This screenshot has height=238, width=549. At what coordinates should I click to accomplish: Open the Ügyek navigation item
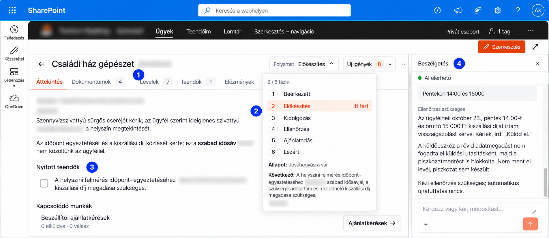coord(164,31)
